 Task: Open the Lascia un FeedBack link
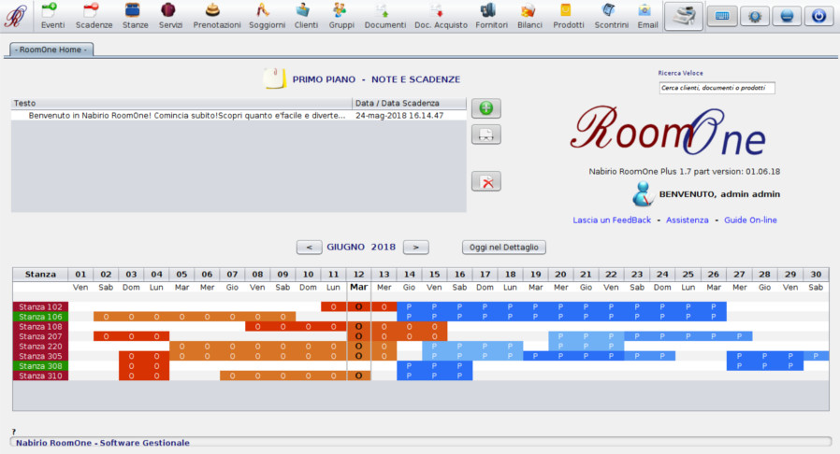pos(612,220)
